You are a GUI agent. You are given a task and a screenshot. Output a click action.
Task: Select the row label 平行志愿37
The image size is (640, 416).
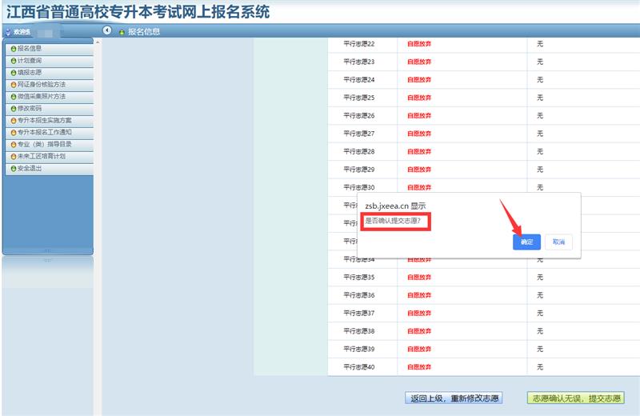tap(358, 313)
